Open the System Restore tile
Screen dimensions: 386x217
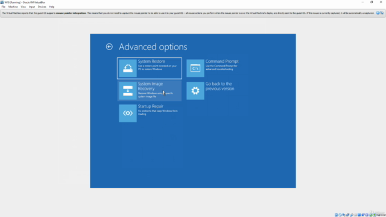click(x=150, y=68)
